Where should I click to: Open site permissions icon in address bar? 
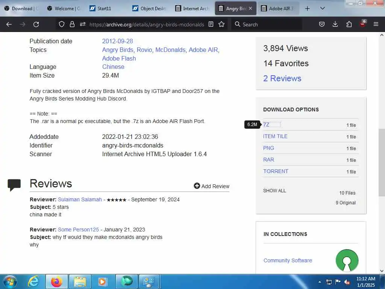click(83, 24)
